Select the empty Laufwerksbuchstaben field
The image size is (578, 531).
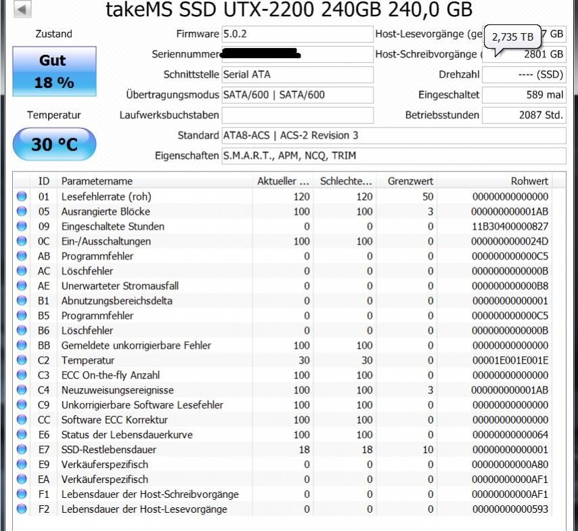[298, 115]
